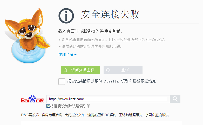Focus the search box containing https://www.liezz.com/
Viewport: 203px width, 125px height.
(x=108, y=99)
